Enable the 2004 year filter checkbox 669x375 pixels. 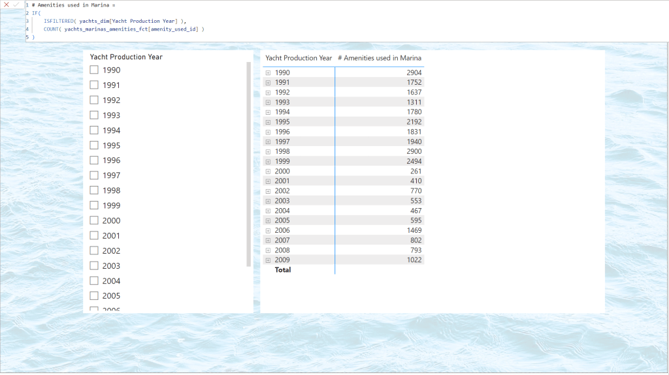(94, 281)
